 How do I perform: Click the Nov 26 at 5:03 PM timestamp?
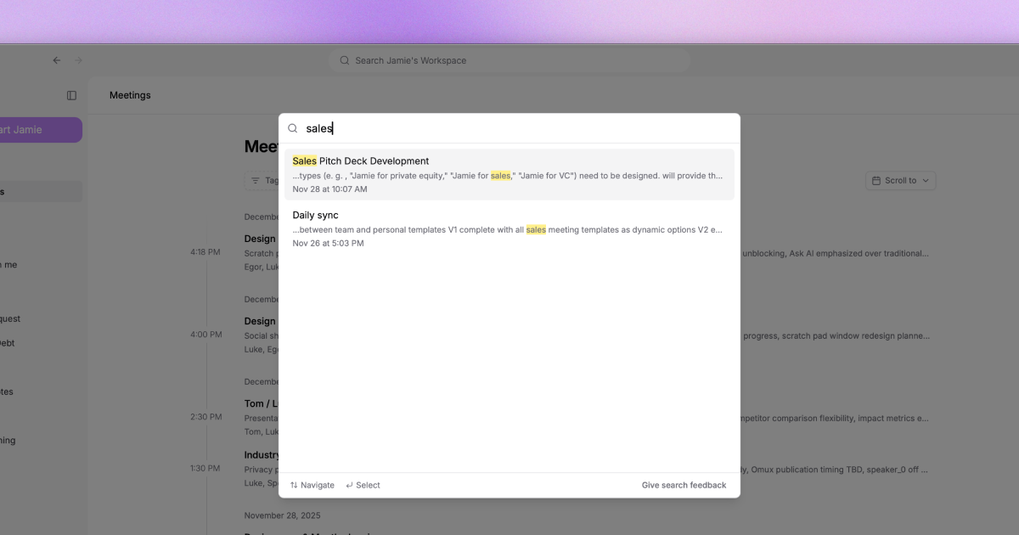click(x=328, y=243)
